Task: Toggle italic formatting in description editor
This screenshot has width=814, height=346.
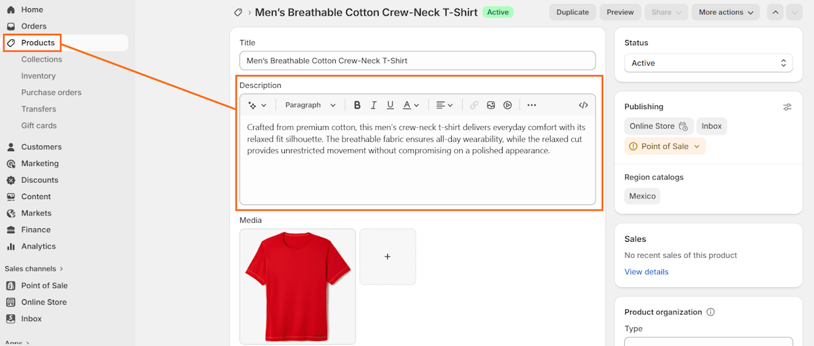Action: (374, 105)
